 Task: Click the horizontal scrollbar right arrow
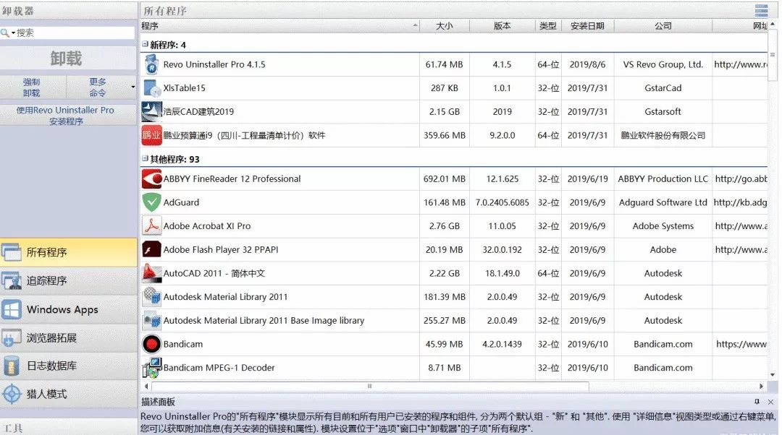click(761, 386)
